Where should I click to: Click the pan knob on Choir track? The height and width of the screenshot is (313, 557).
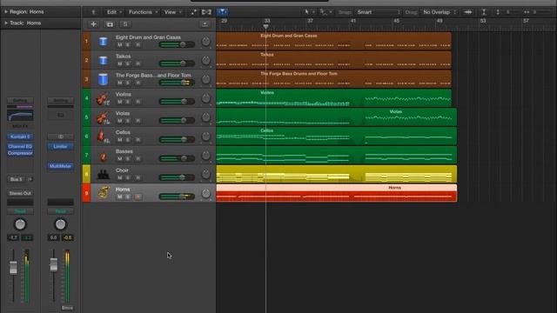point(205,174)
